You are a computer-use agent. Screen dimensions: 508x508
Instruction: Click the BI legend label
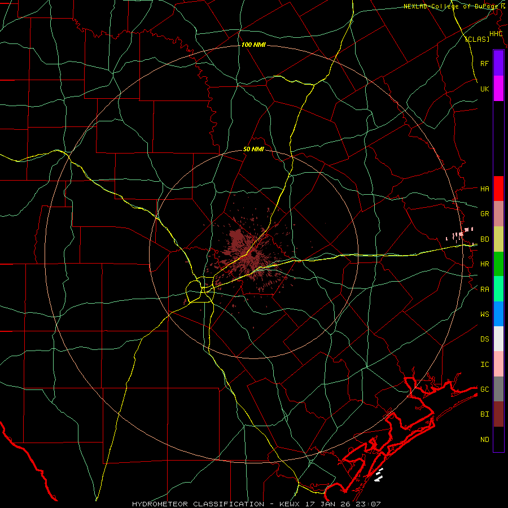tap(484, 414)
